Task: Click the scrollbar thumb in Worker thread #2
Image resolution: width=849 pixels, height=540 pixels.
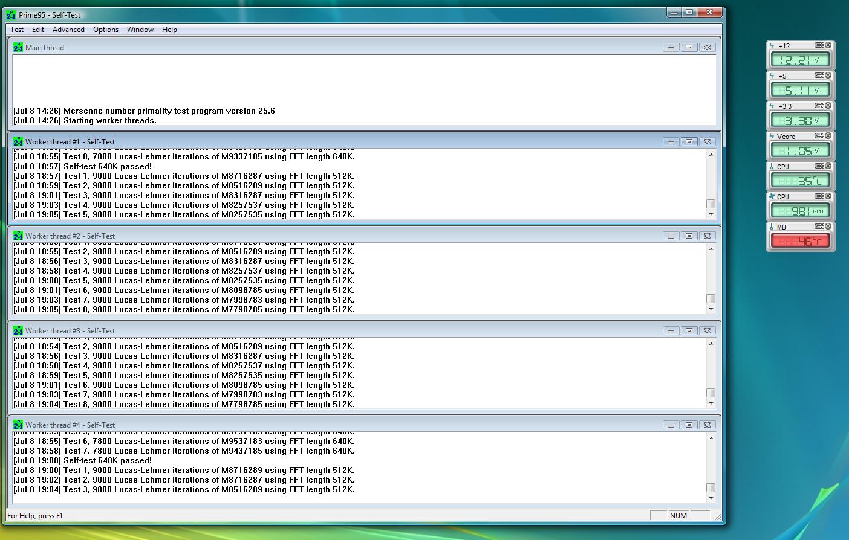Action: [x=711, y=298]
